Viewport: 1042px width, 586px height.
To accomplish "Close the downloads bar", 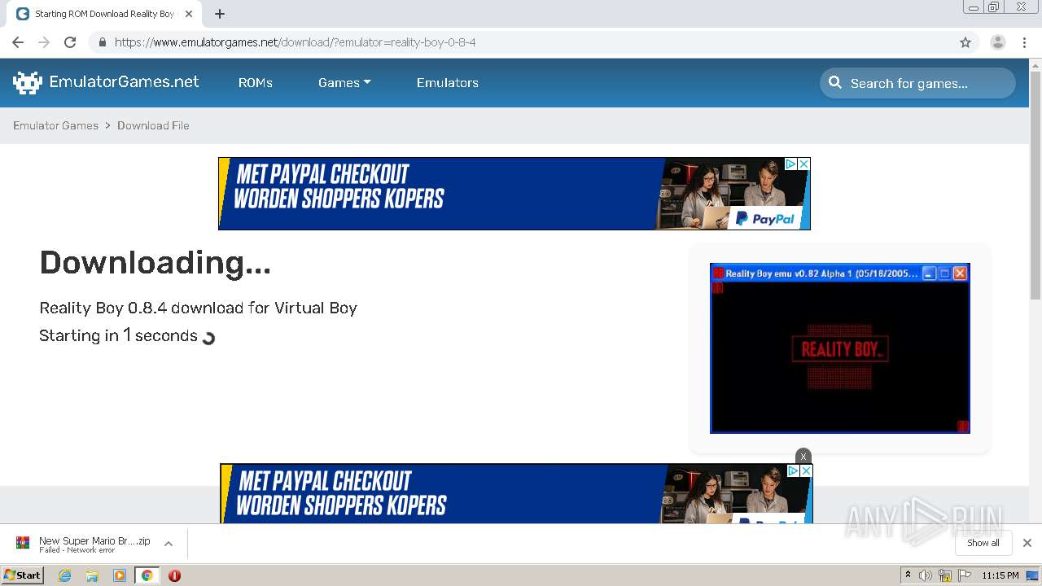I will pos(1027,543).
